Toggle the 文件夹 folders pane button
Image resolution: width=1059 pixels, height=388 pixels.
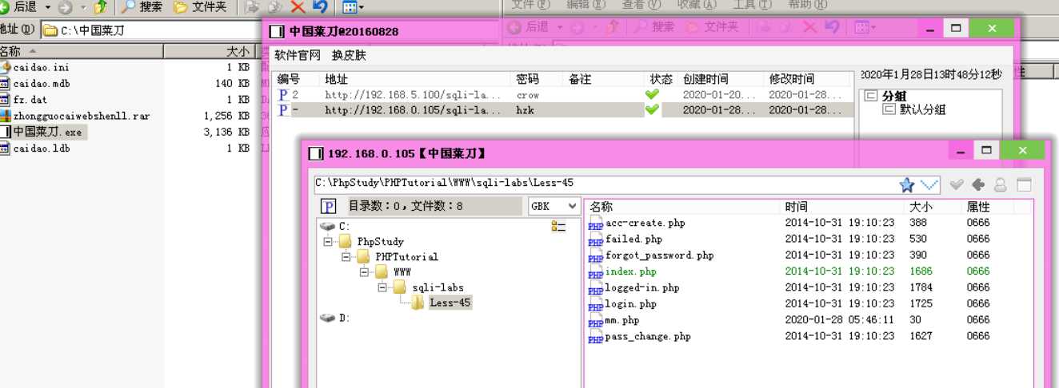pos(201,7)
